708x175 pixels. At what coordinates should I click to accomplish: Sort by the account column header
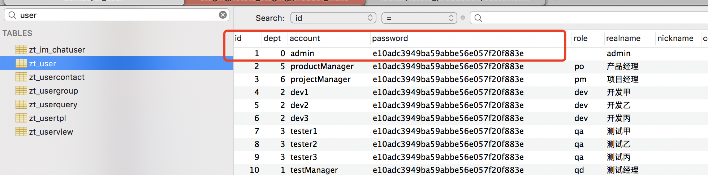[305, 39]
